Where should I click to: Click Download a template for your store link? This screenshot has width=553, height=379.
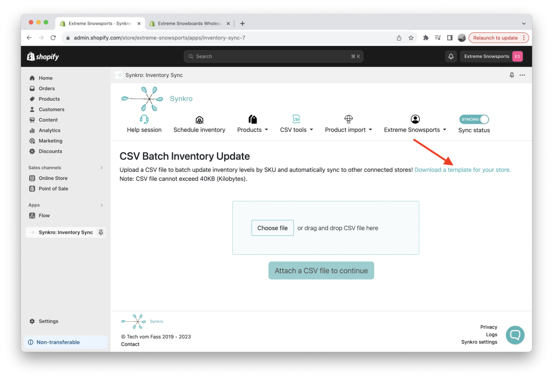462,170
